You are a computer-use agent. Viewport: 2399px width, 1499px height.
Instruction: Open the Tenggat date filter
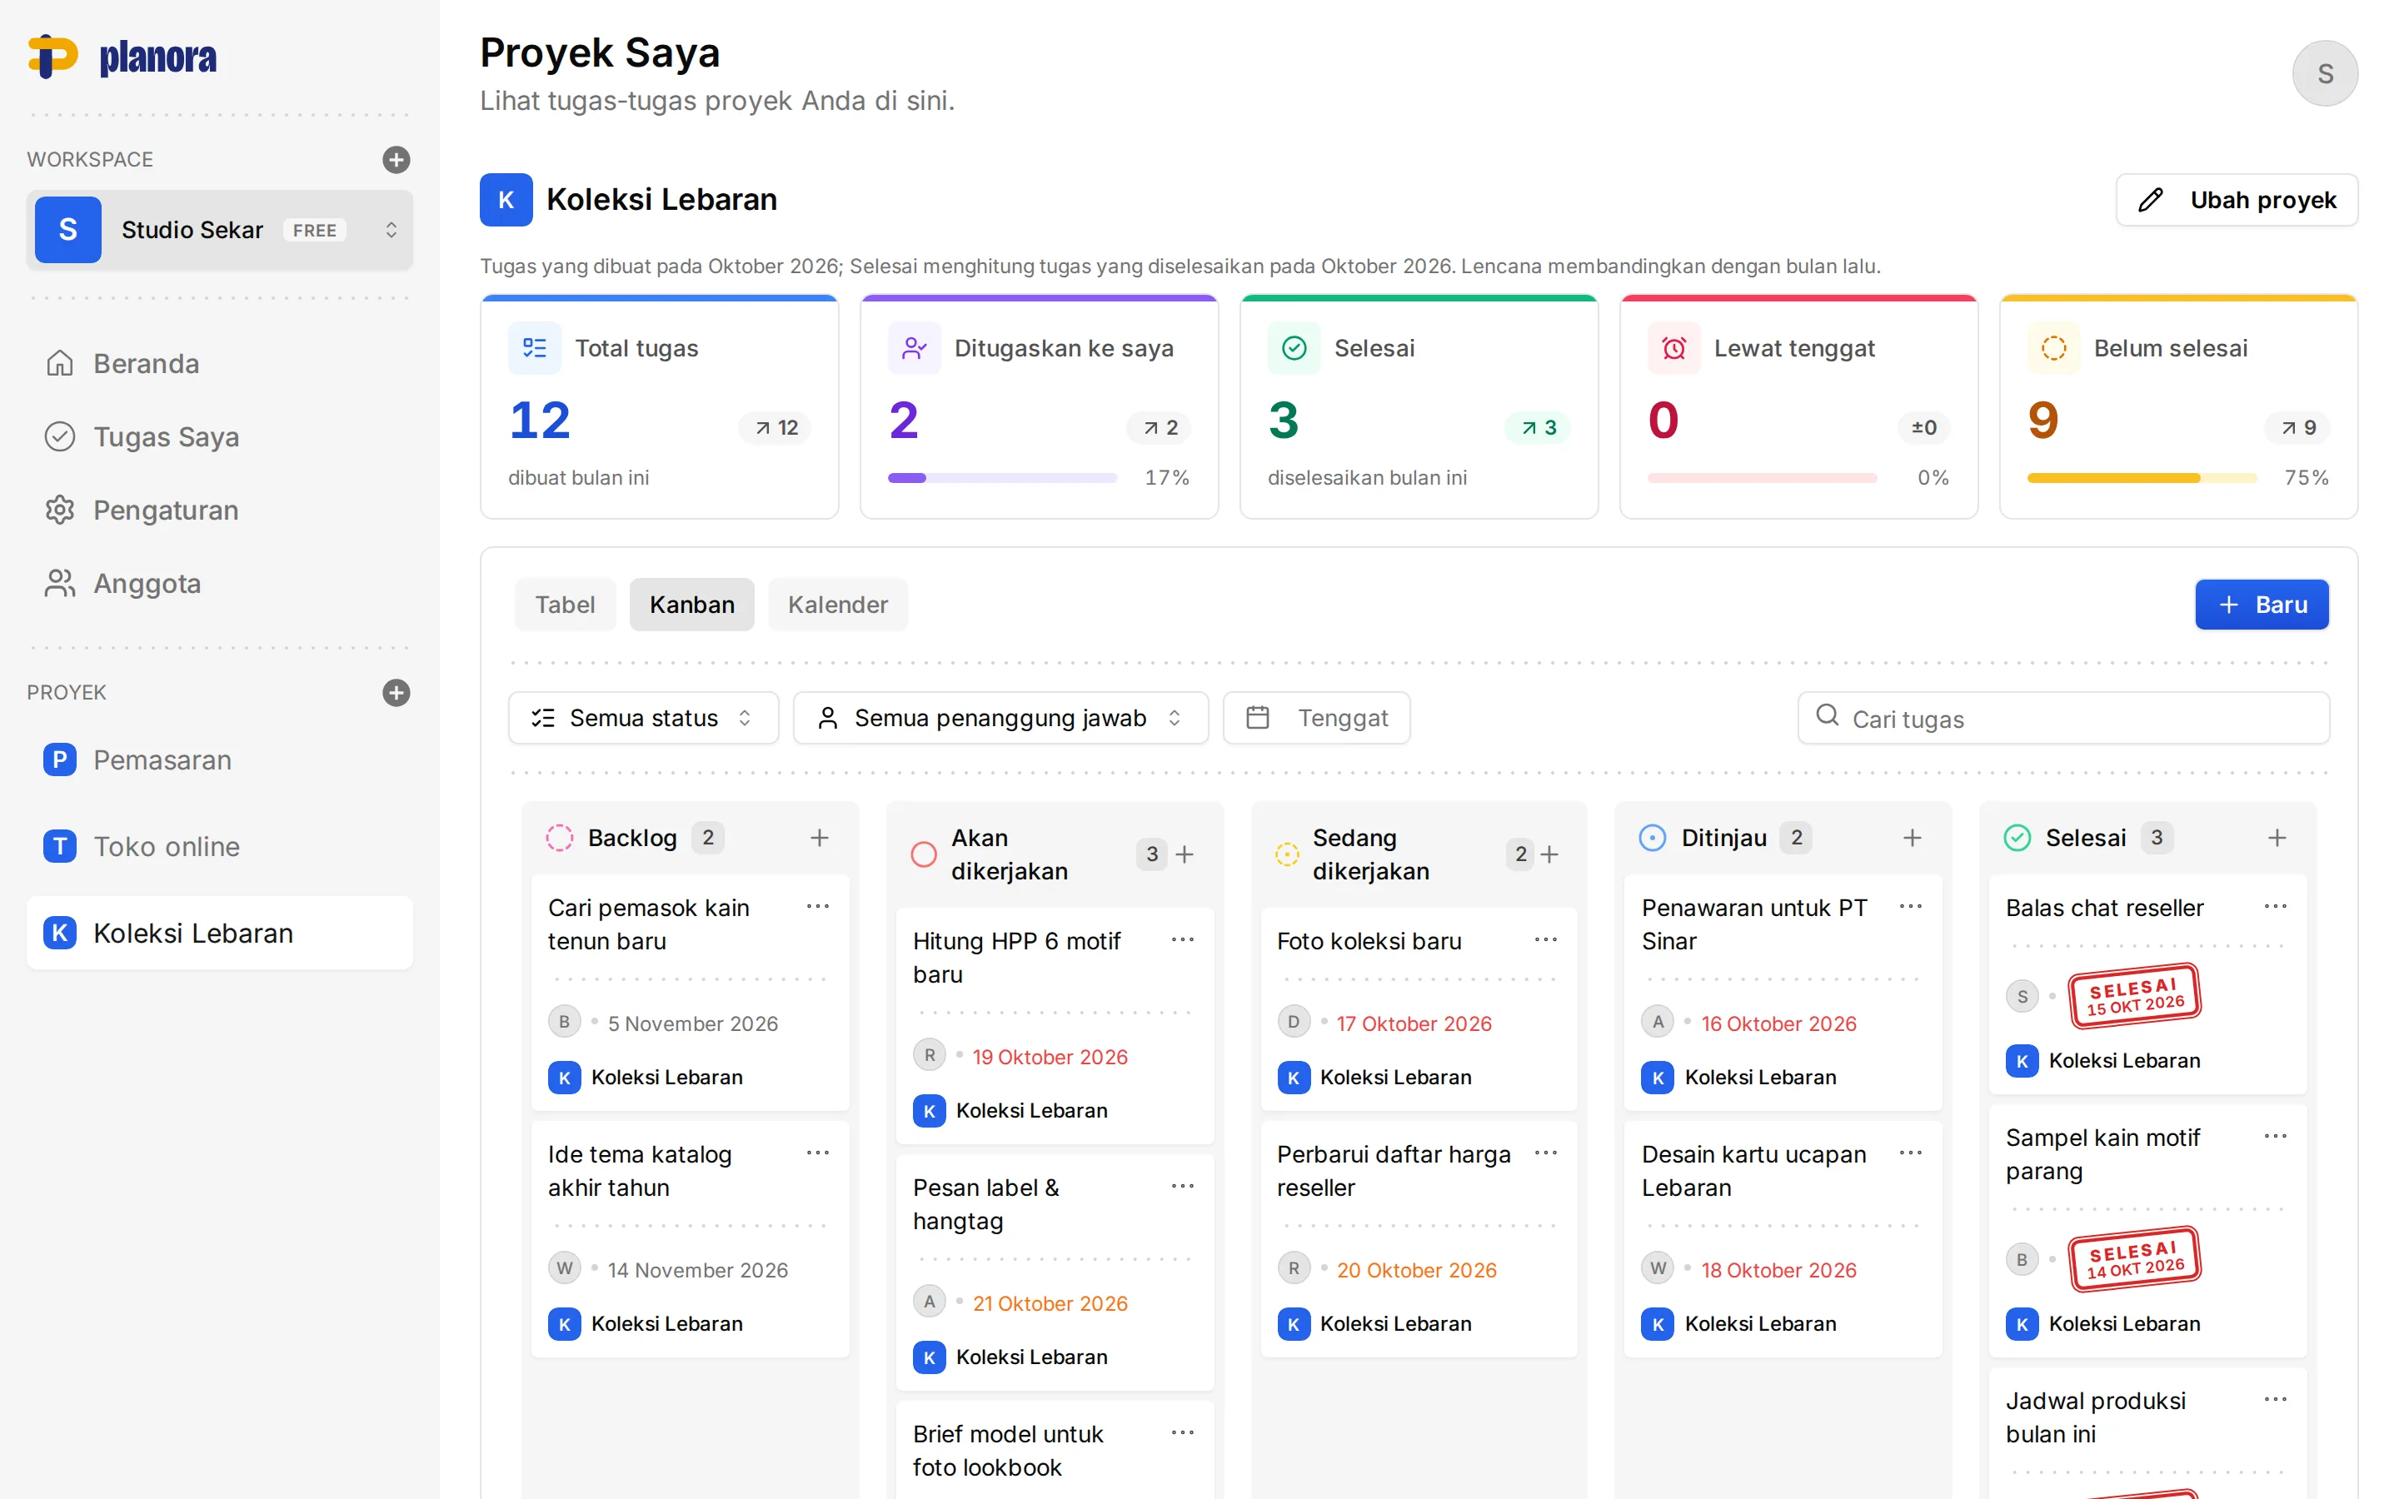click(1316, 718)
